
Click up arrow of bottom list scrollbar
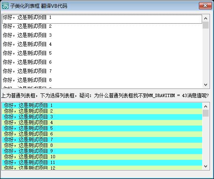click(x=205, y=106)
